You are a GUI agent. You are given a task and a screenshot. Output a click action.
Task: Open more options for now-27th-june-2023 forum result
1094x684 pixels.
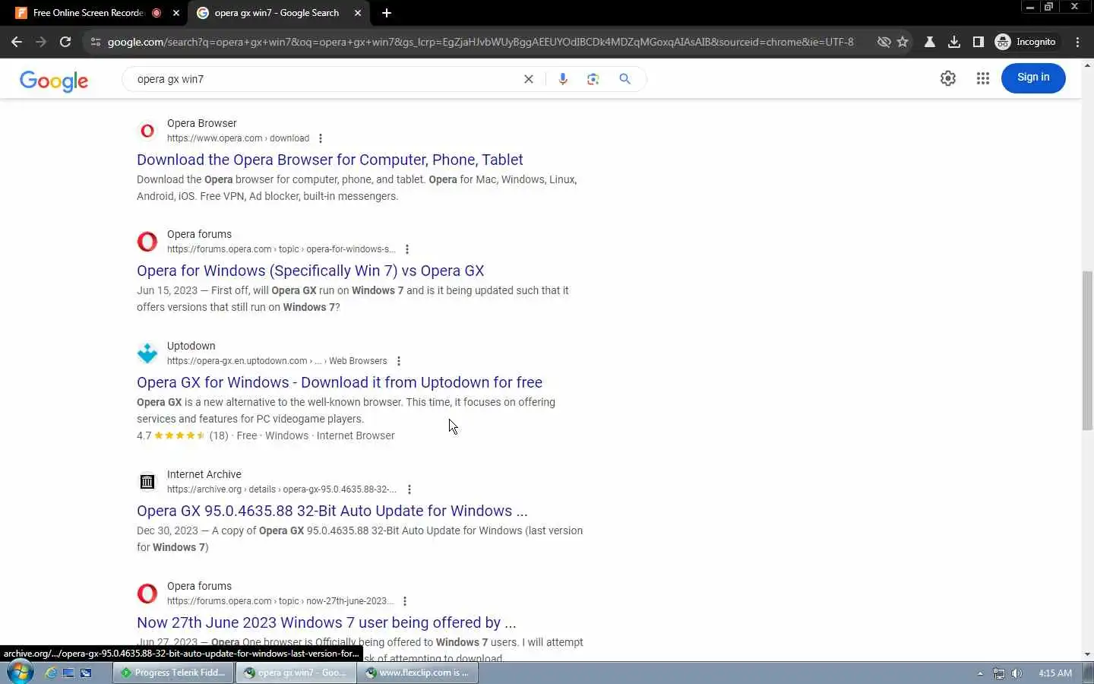405,601
